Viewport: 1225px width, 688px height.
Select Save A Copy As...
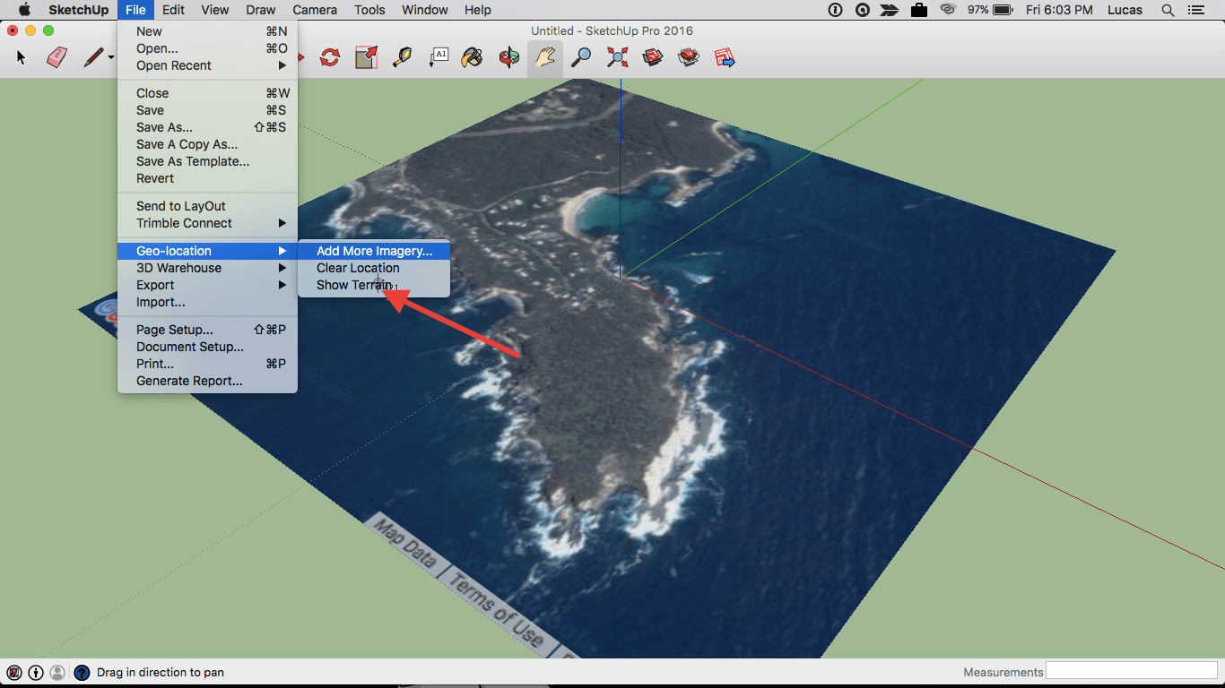[x=207, y=144]
